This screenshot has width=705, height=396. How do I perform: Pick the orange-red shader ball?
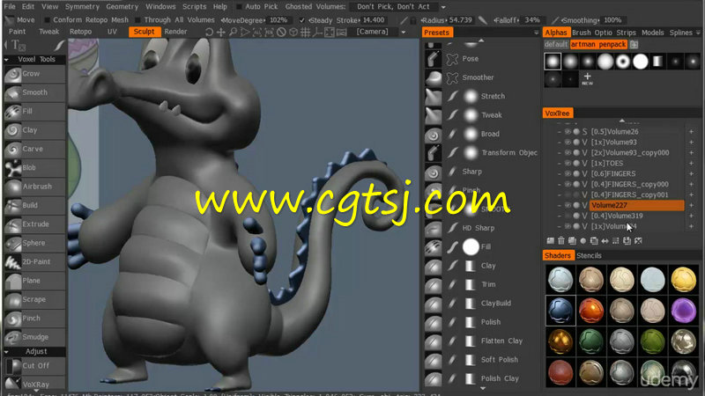click(x=590, y=311)
